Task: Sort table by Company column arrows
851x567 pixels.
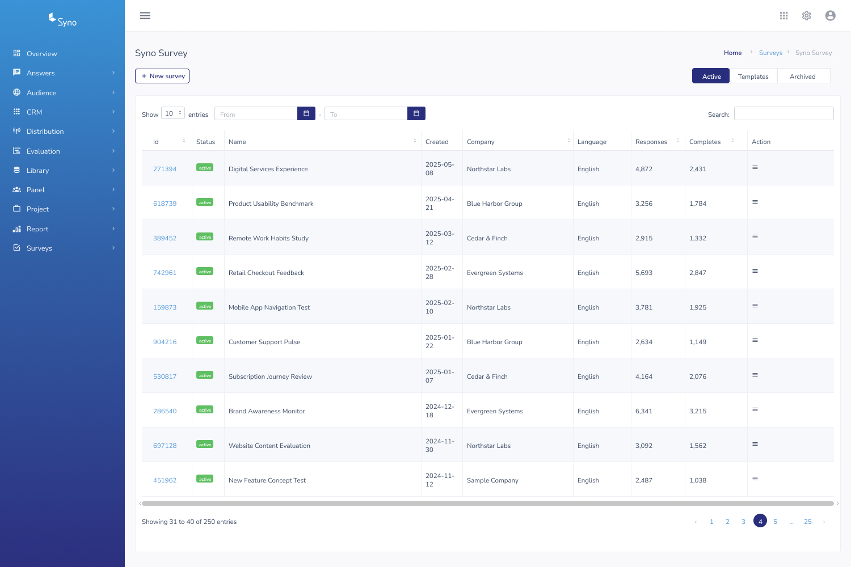Action: pos(568,141)
